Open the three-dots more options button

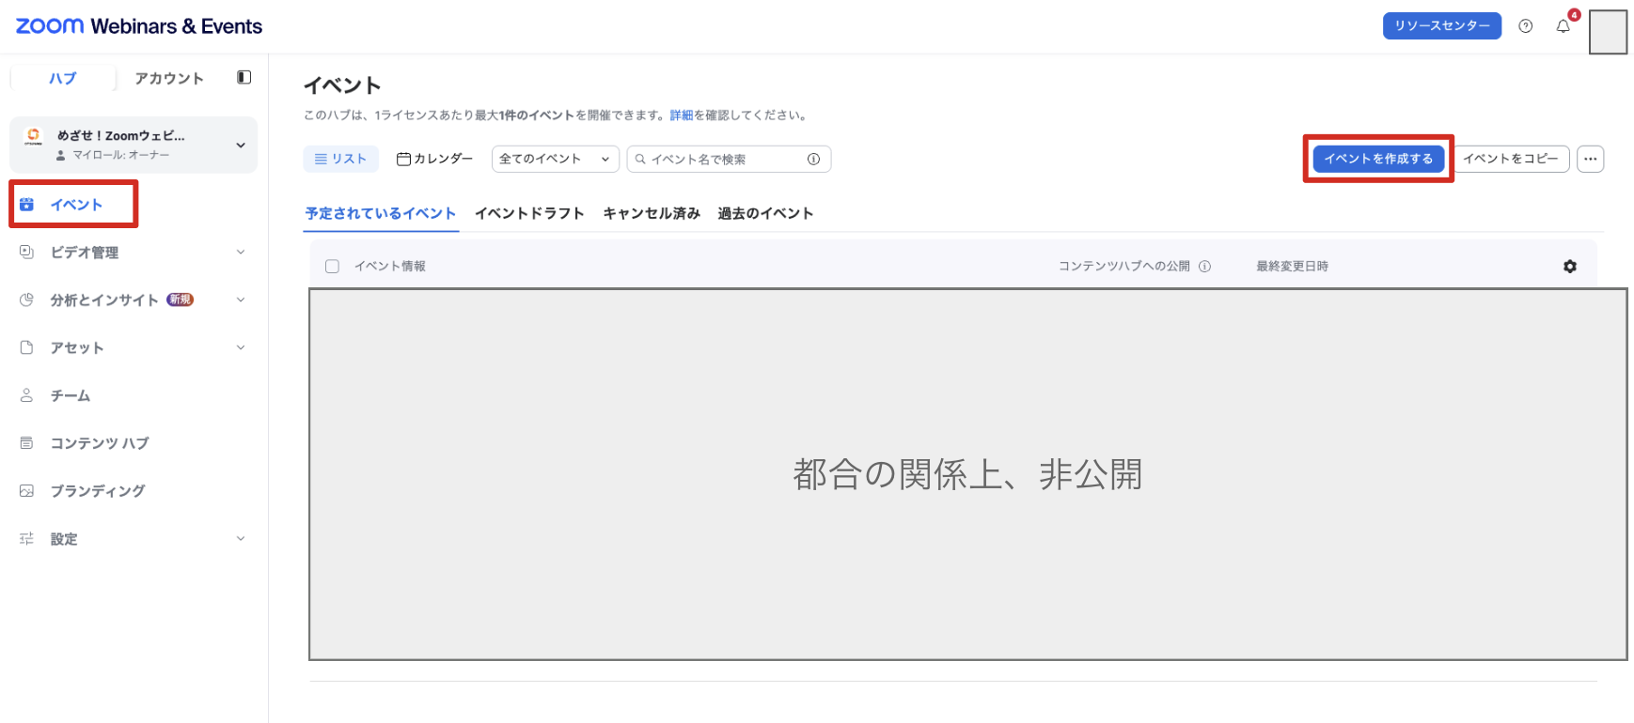tap(1591, 159)
